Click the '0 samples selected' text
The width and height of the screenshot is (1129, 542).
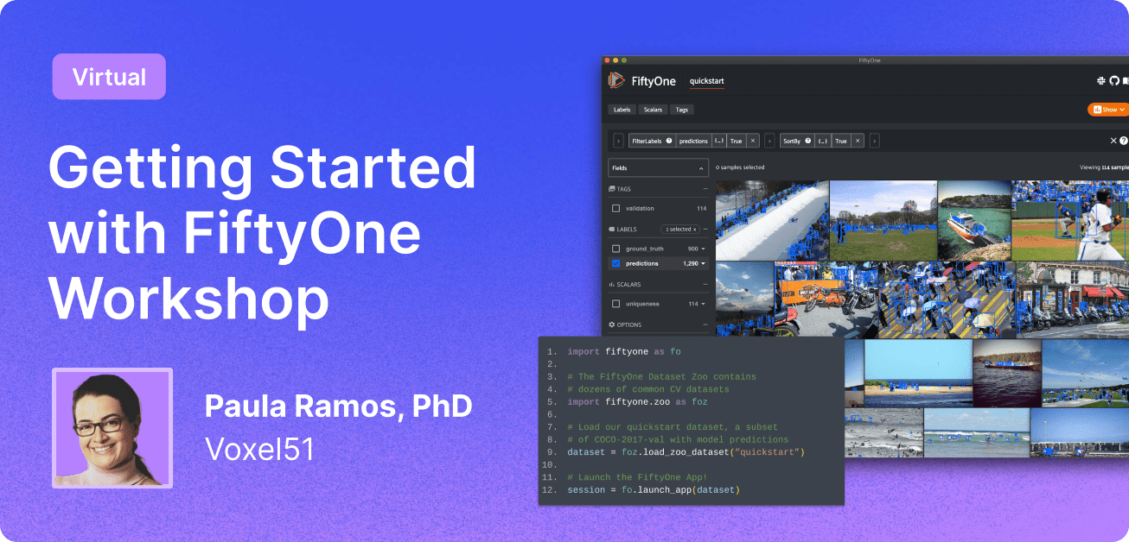coord(740,167)
